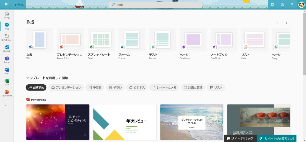Create a new スプレッドシート in Excel

[101, 44]
